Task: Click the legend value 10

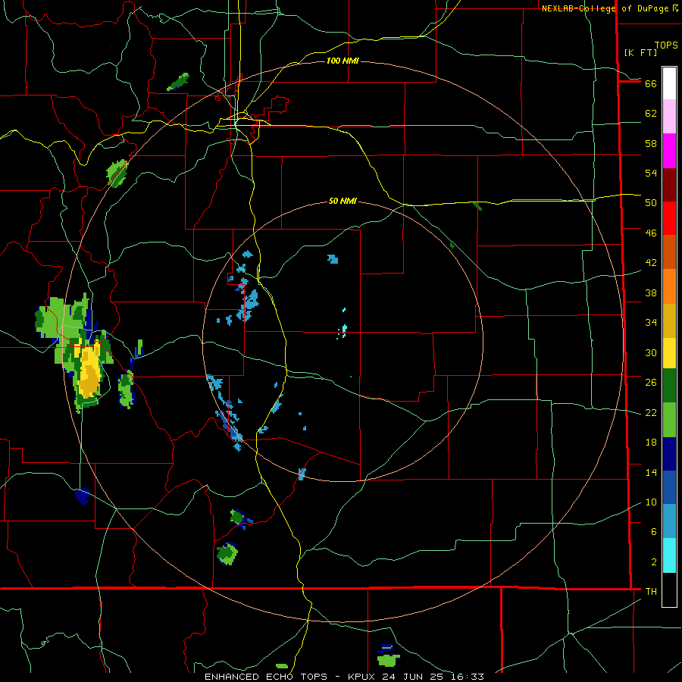Action: [651, 502]
